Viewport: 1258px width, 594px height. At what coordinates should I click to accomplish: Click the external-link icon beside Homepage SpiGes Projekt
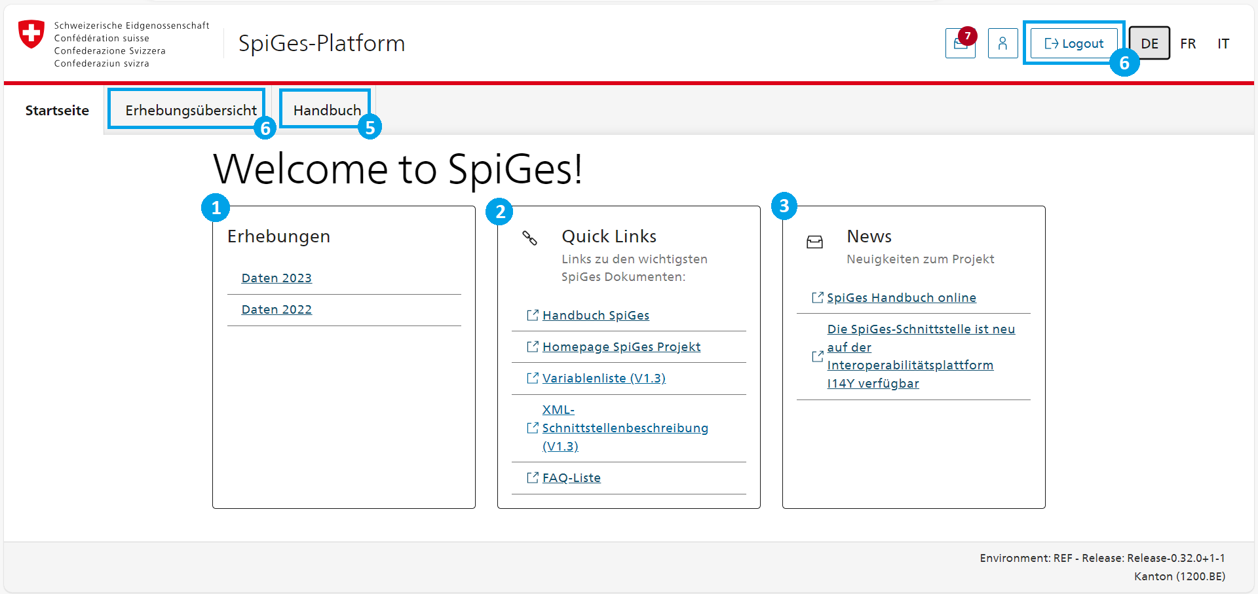click(x=533, y=346)
